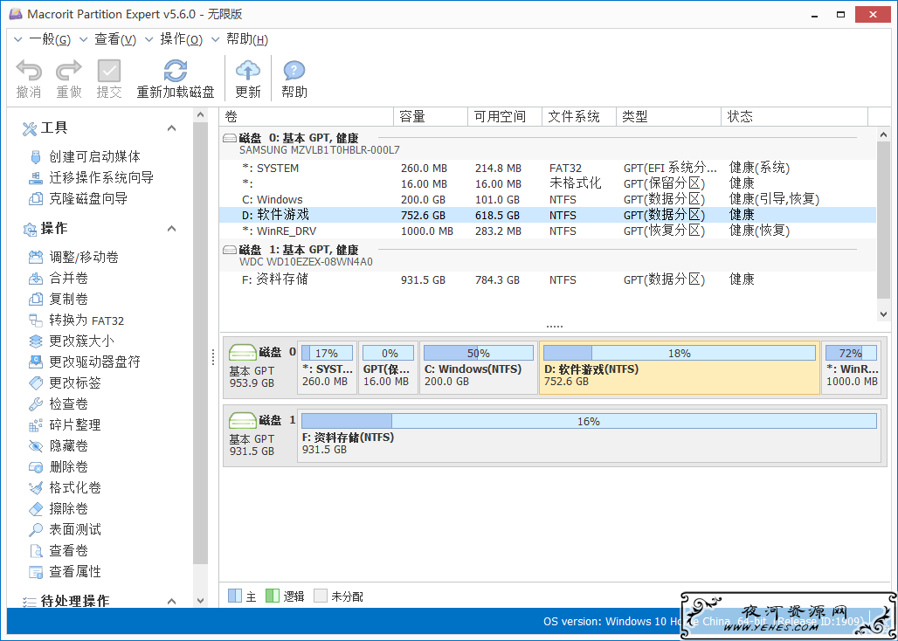Click the Update (更新) cloud icon

coord(247,71)
